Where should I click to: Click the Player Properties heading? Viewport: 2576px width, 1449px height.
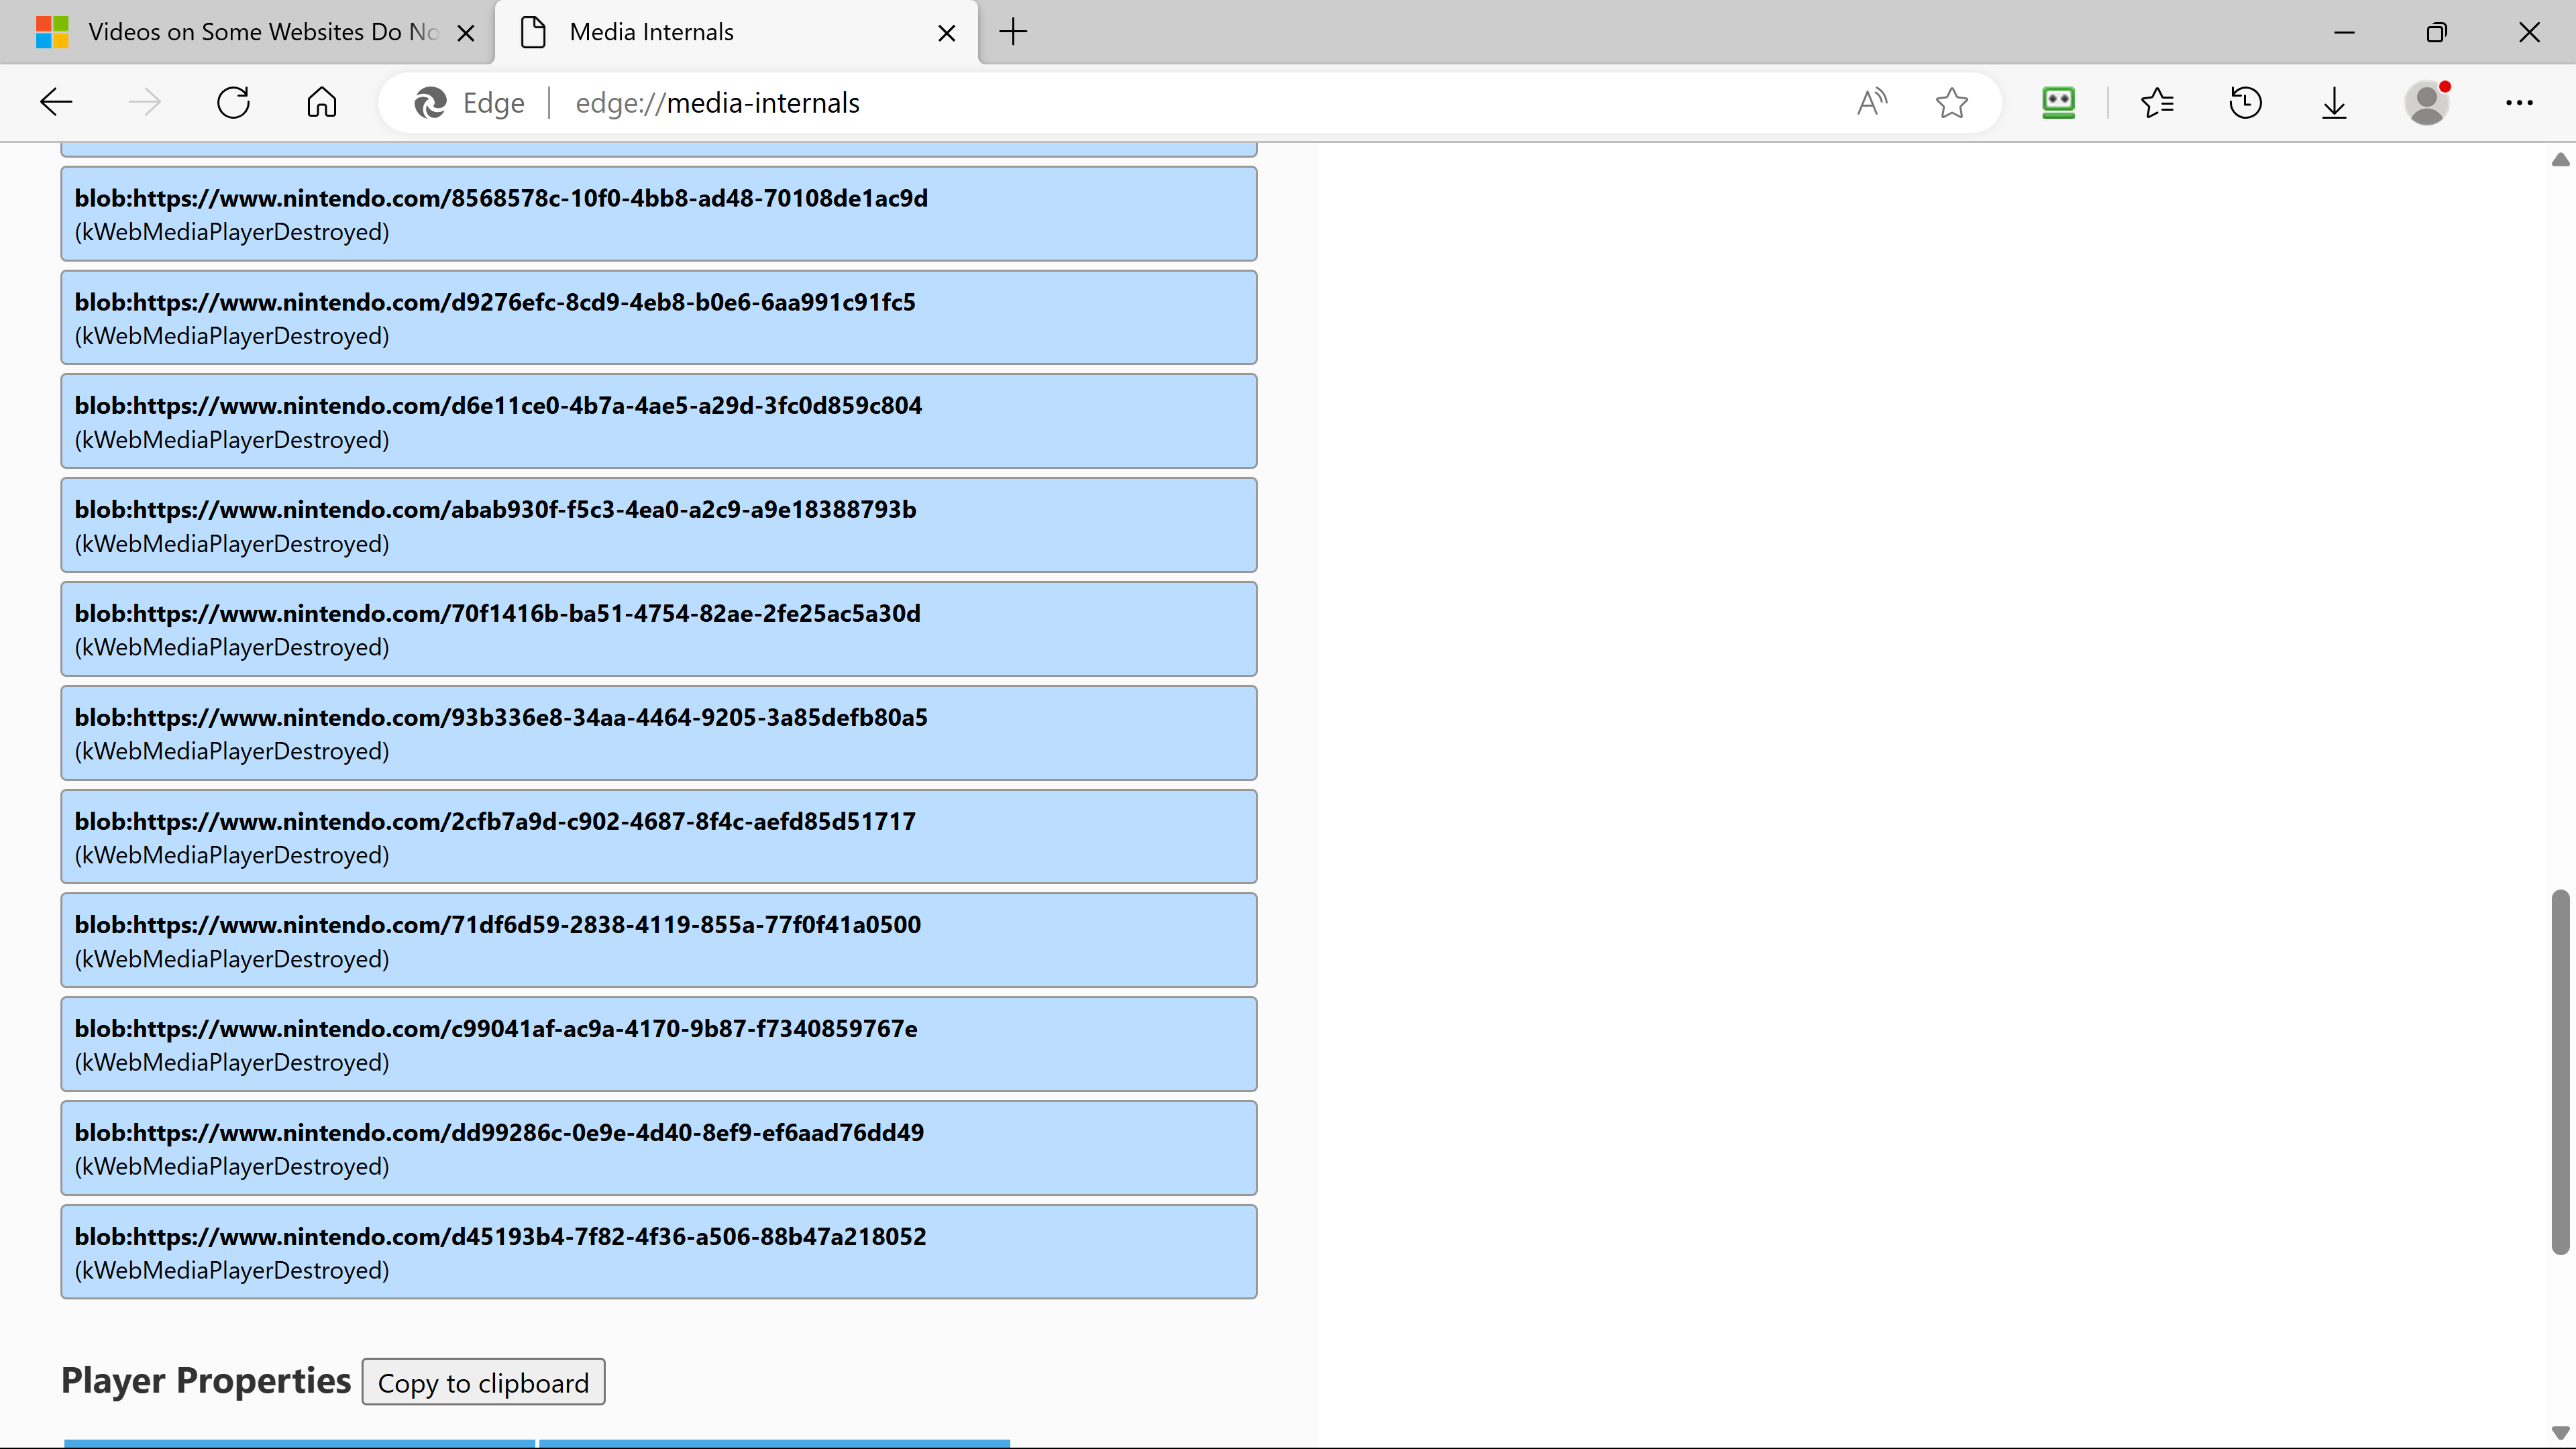206,1380
